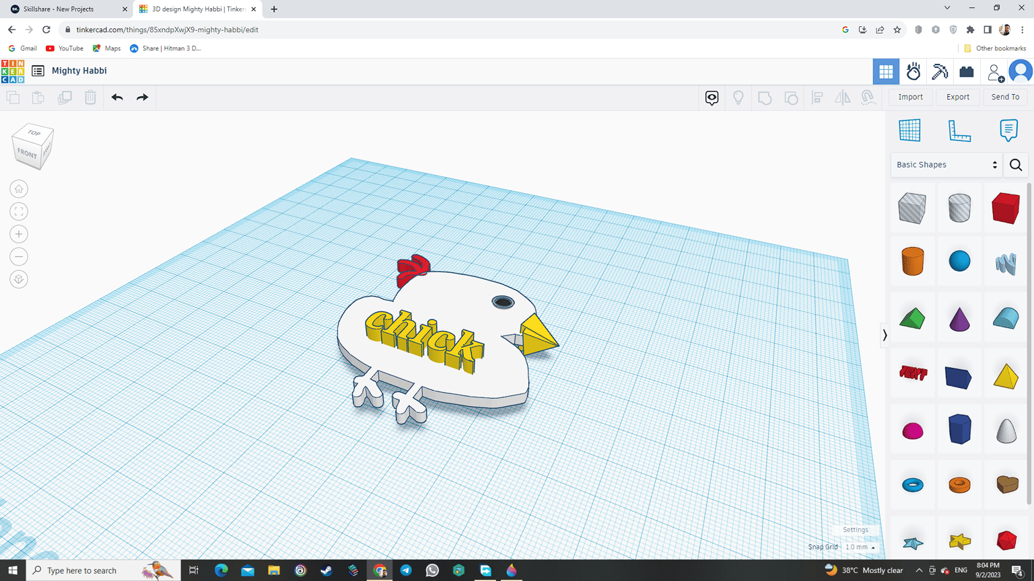This screenshot has height=581, width=1034.
Task: Click the Copy toolbar icon
Action: (13, 98)
